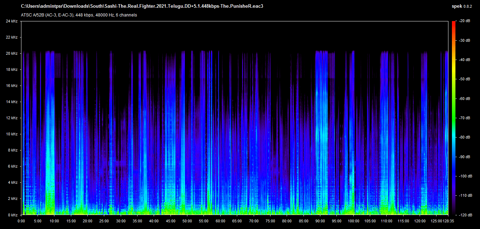This screenshot has width=480, height=229.
Task: Click the 22 kHz frequency axis label
Action: tap(12, 37)
